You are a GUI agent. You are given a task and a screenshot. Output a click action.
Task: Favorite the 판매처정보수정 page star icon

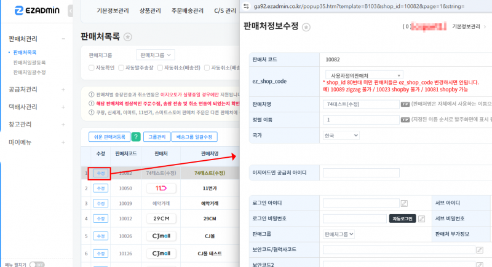point(306,27)
